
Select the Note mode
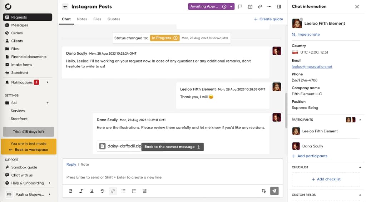pos(85,164)
